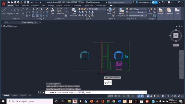The height and width of the screenshot is (104, 185).
Task: Click the Save icon in quick access toolbar
Action: pos(15,2)
